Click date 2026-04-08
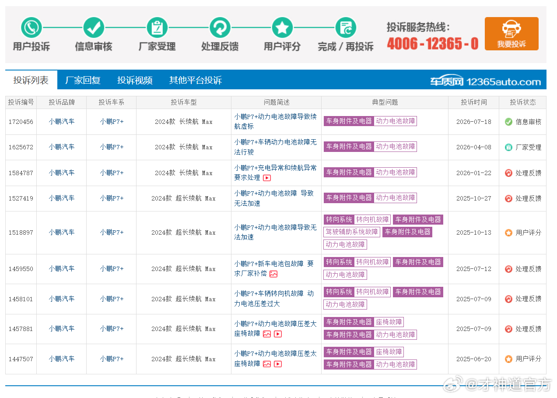The width and height of the screenshot is (557, 398). click(x=473, y=147)
